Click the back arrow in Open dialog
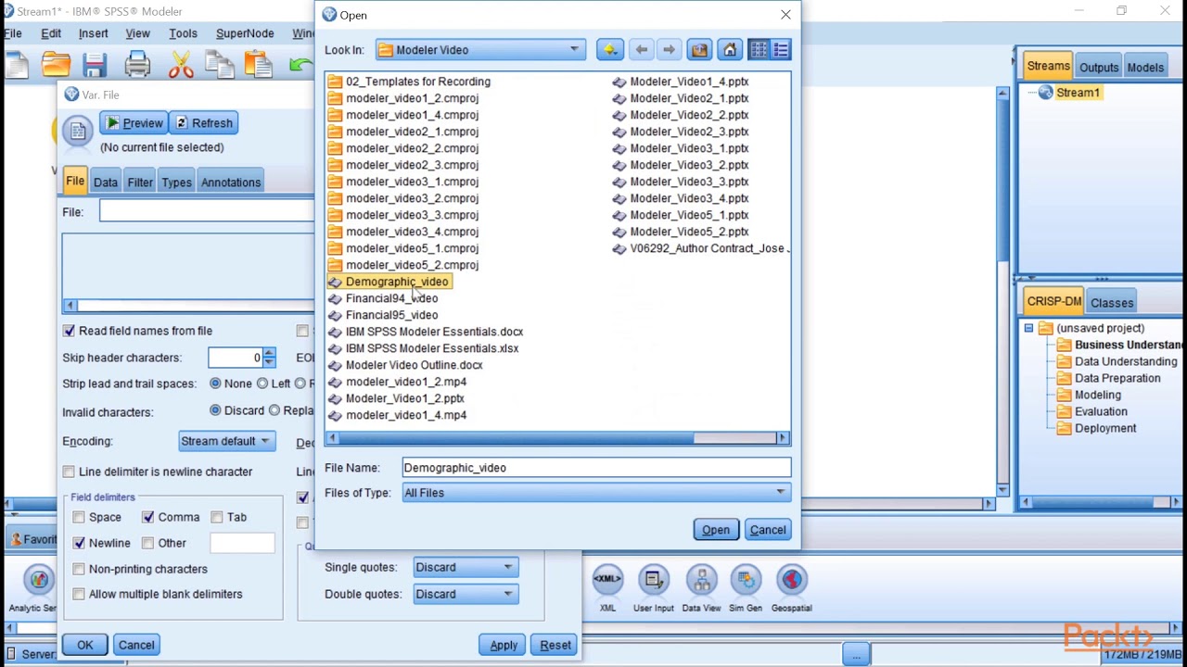Screen dimensions: 1187x667 641,50
